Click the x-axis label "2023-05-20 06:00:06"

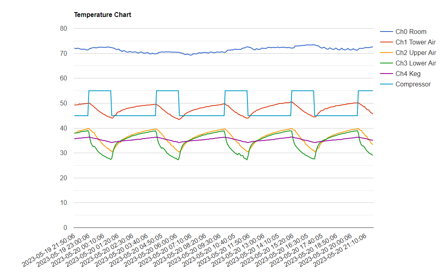tap(151, 250)
